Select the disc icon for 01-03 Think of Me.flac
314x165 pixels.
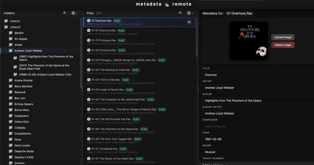89,80
